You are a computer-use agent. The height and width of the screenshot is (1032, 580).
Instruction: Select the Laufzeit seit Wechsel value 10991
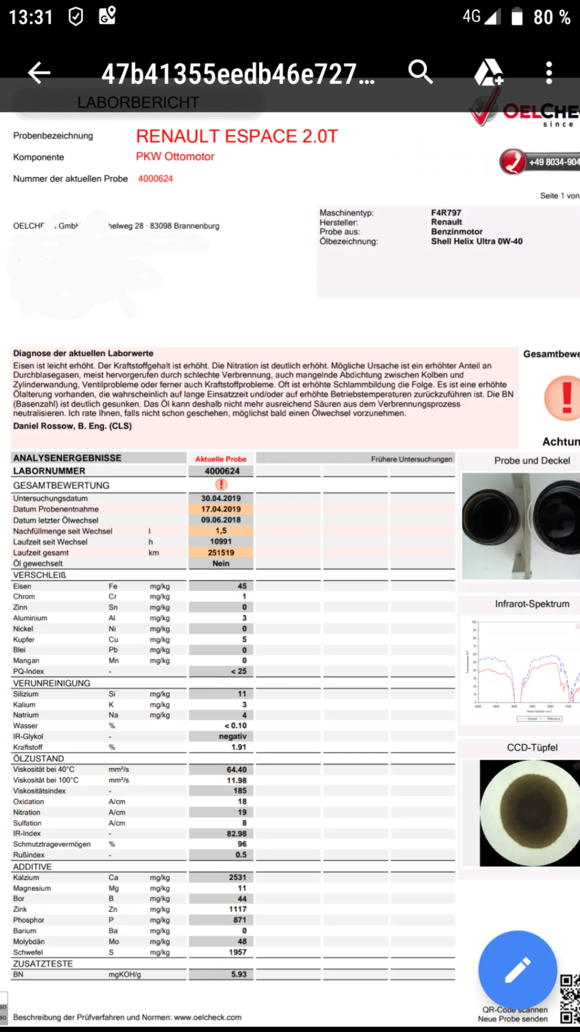(221, 542)
